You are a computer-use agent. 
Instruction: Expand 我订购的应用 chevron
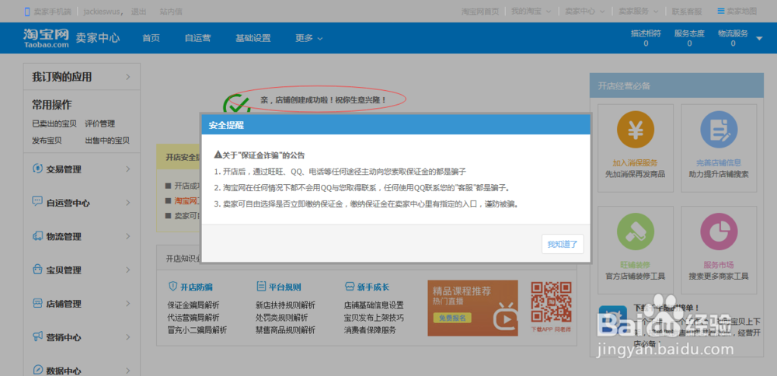(128, 77)
